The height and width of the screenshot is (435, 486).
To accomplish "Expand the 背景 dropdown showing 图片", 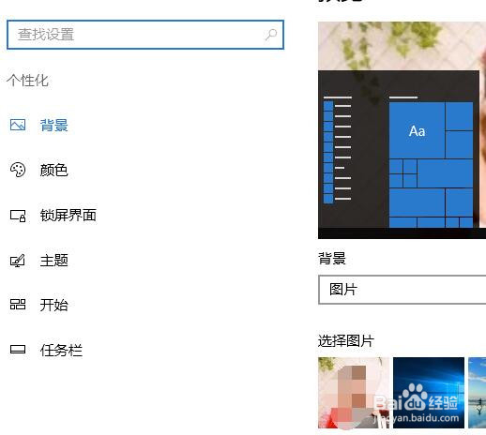I will click(402, 290).
